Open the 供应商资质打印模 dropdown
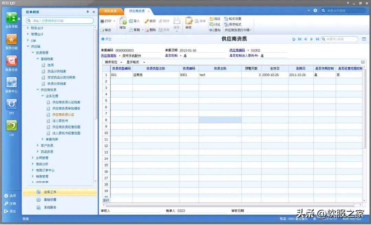The image size is (371, 225). pyautogui.click(x=238, y=30)
